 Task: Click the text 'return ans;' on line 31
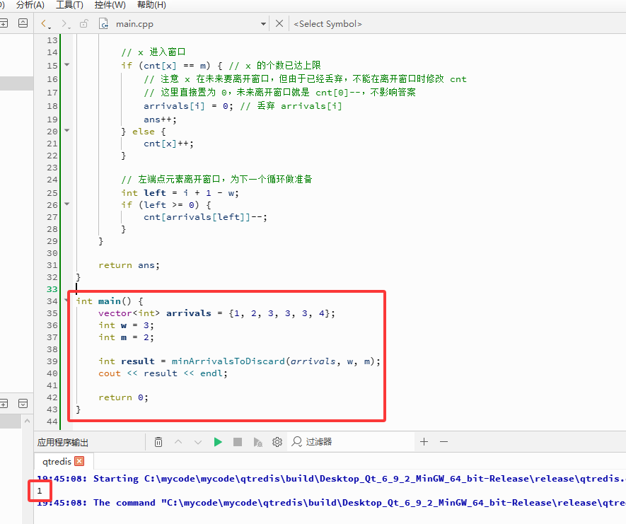coord(129,265)
